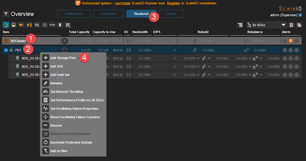Open the rebuild and rebalance view icon
The height and width of the screenshot is (161, 306).
pyautogui.click(x=29, y=25)
